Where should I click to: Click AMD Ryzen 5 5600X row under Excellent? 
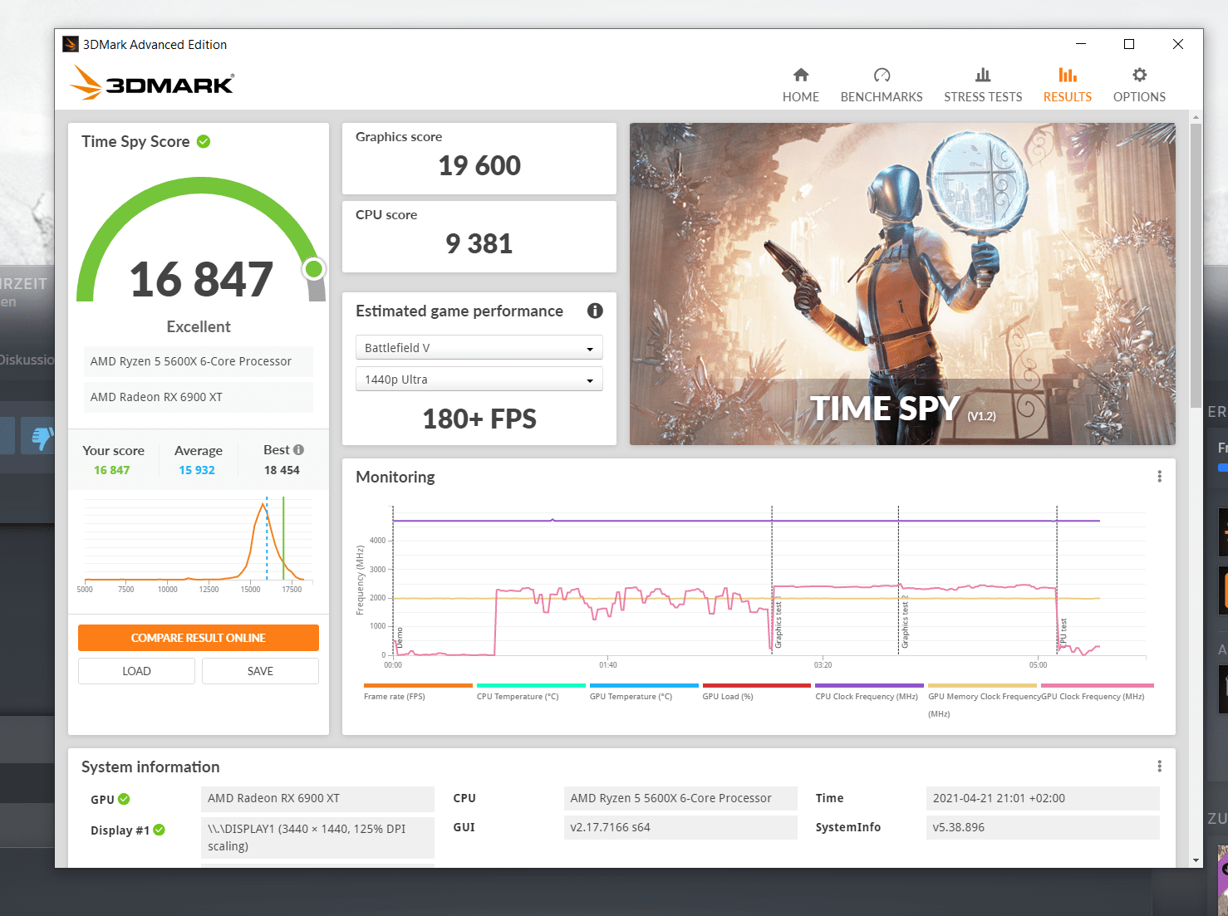click(x=199, y=361)
